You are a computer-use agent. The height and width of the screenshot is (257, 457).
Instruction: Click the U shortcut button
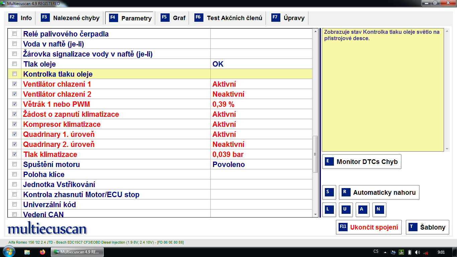click(x=346, y=210)
